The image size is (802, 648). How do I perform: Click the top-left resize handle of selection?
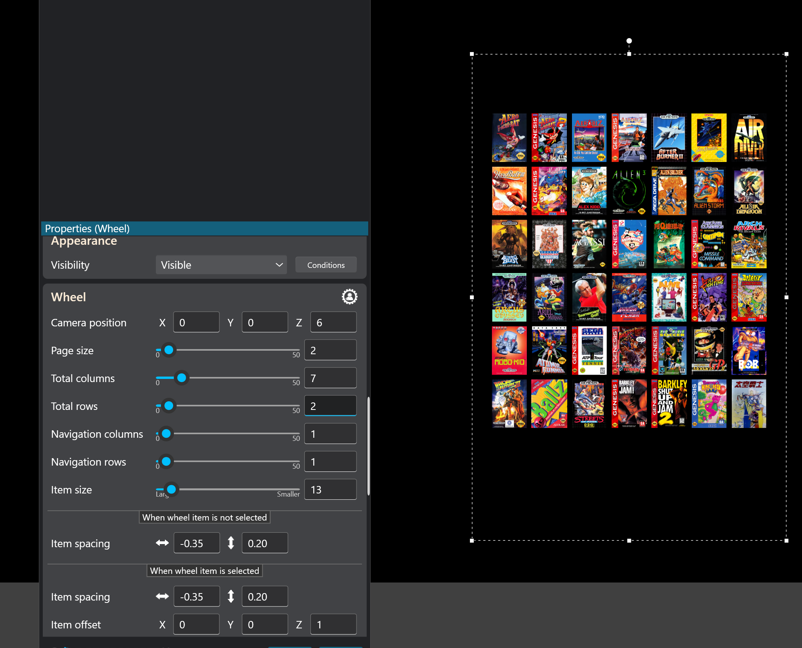click(x=472, y=54)
